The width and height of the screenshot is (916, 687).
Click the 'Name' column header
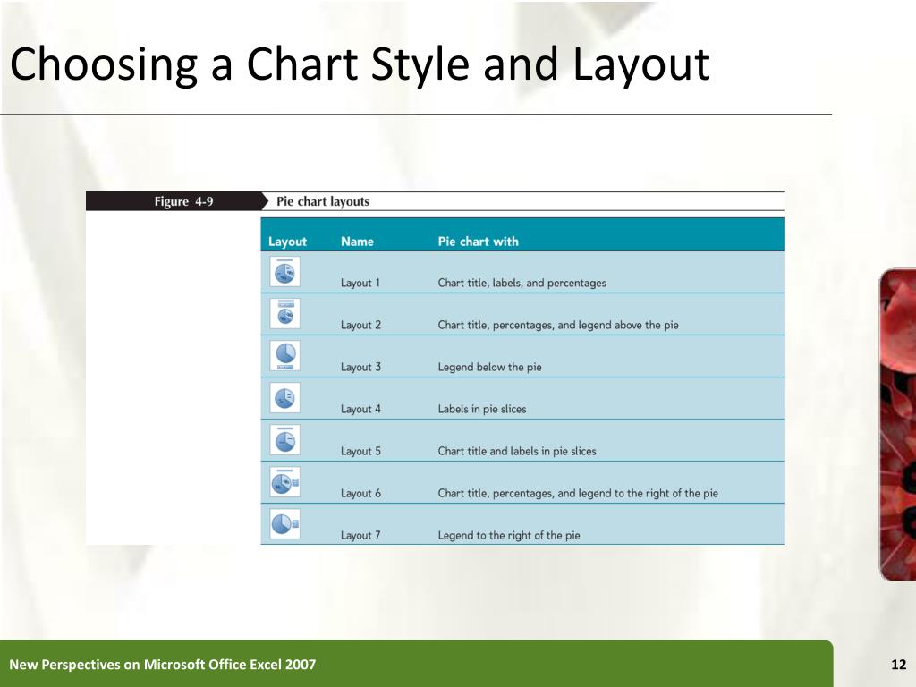coord(357,242)
